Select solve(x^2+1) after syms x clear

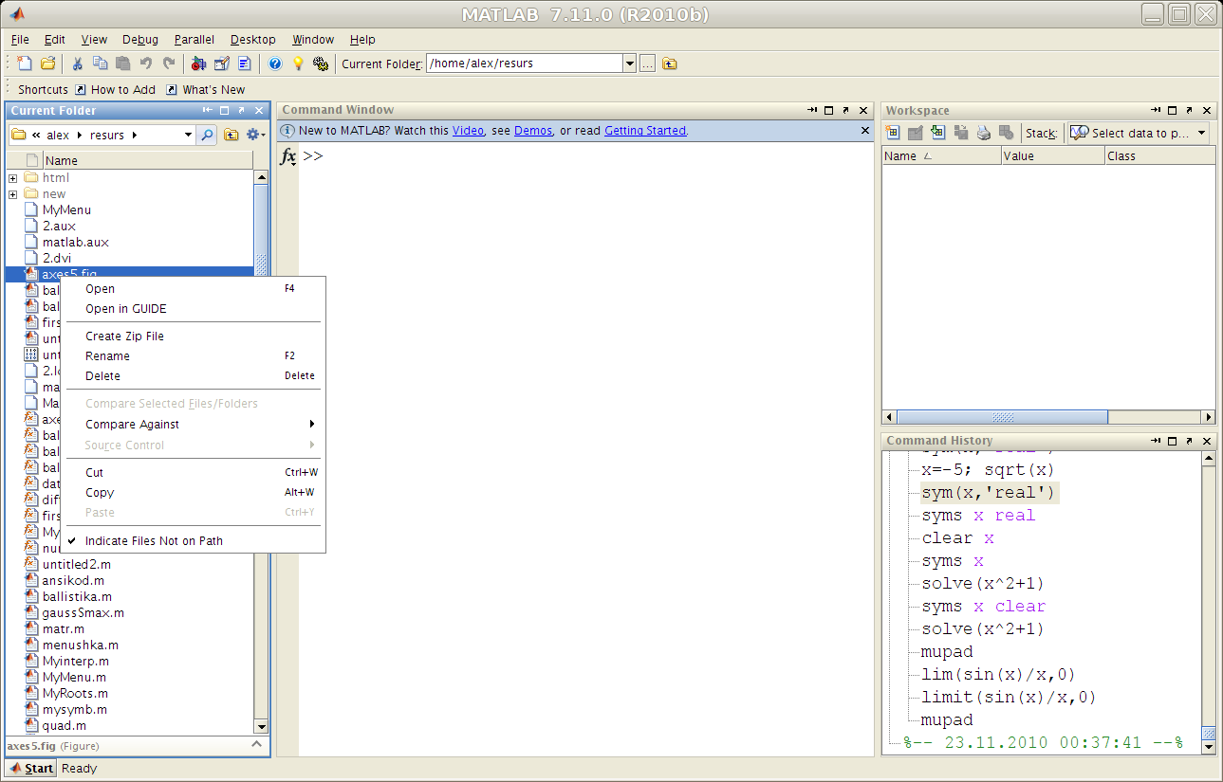pos(983,628)
